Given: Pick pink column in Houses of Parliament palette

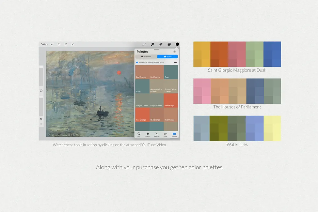Looking at the screenshot, I should point(202,91).
